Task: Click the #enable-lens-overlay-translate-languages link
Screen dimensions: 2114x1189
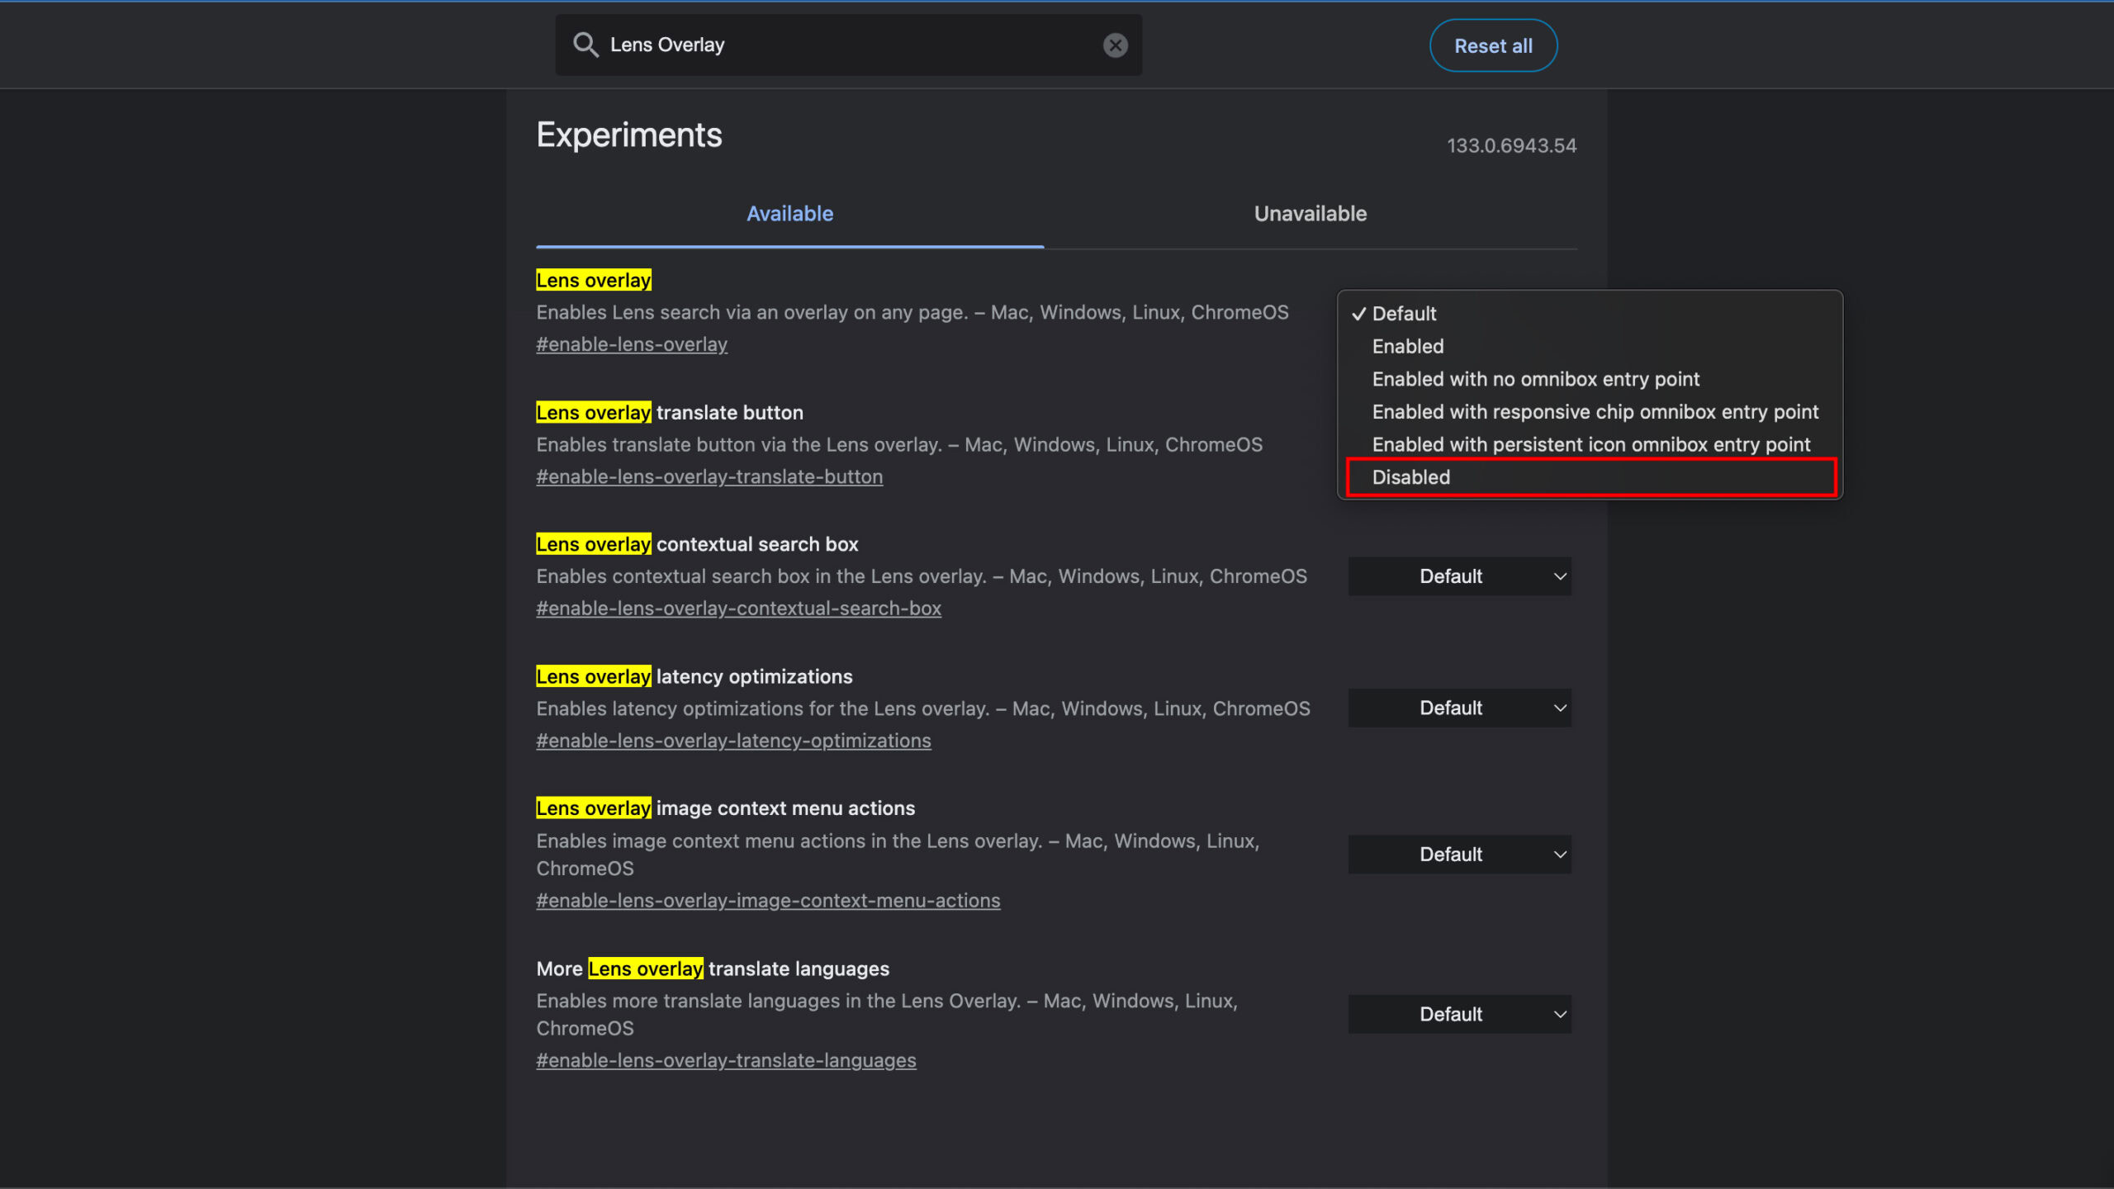Action: point(726,1060)
